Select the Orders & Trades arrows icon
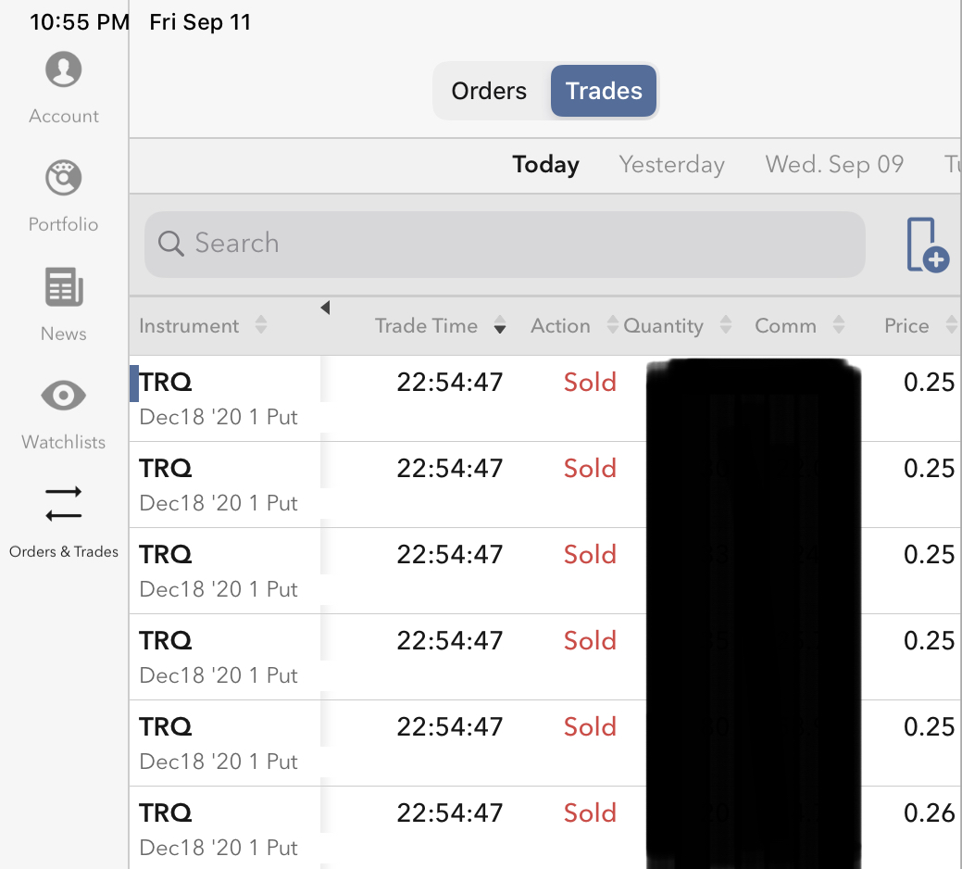 pyautogui.click(x=63, y=503)
